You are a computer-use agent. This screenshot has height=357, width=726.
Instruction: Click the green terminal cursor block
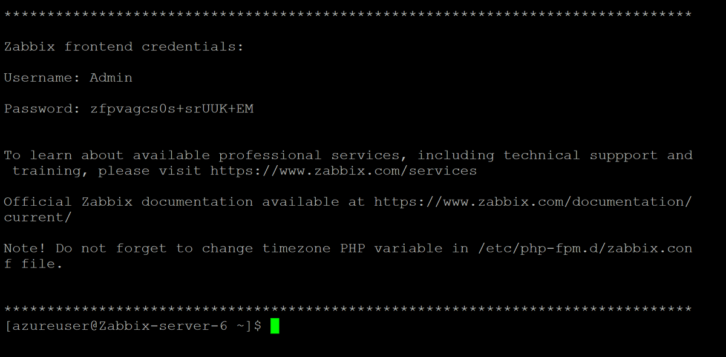(275, 326)
